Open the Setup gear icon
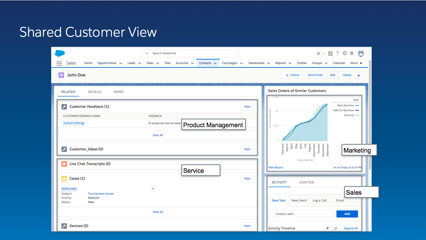Image resolution: width=426 pixels, height=240 pixels. [344, 53]
